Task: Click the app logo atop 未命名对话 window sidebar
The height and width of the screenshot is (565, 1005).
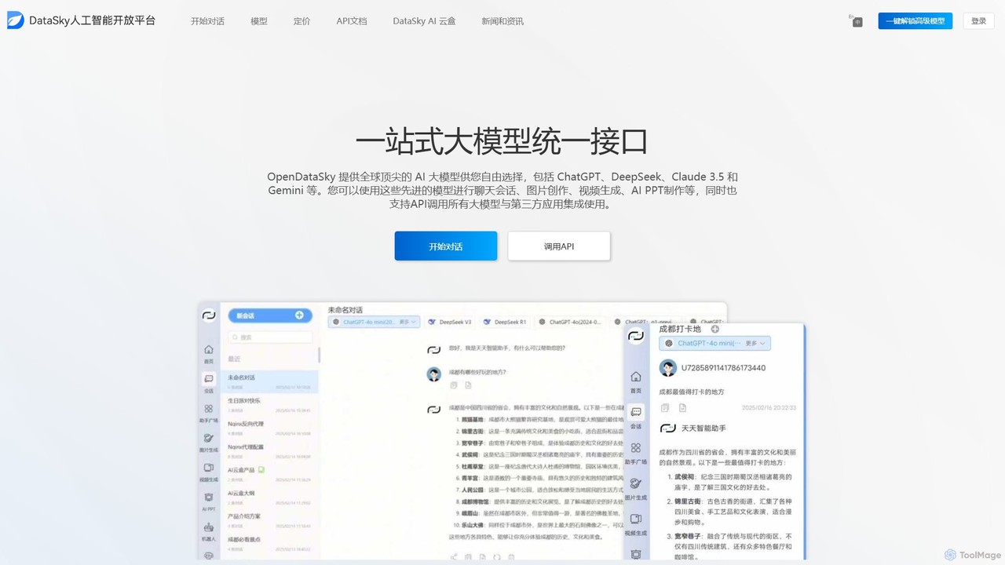Action: (209, 316)
